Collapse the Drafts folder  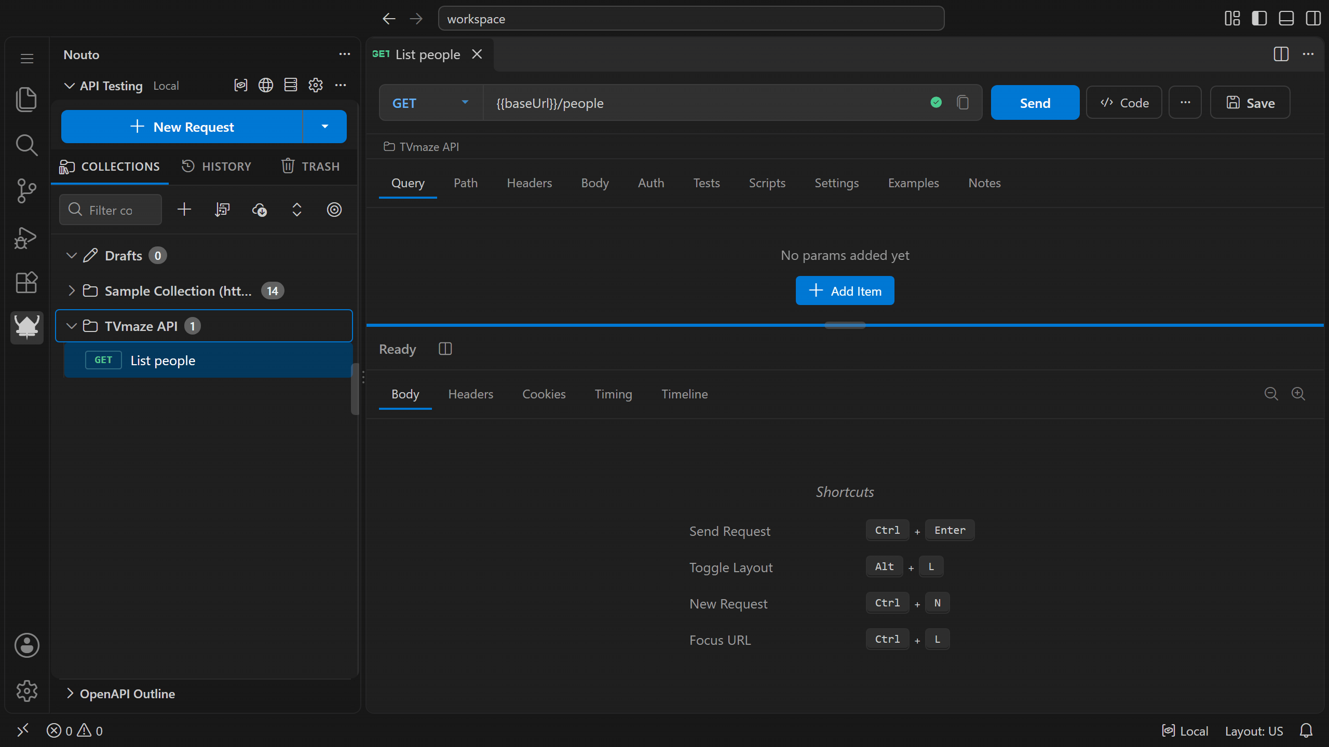(x=72, y=255)
